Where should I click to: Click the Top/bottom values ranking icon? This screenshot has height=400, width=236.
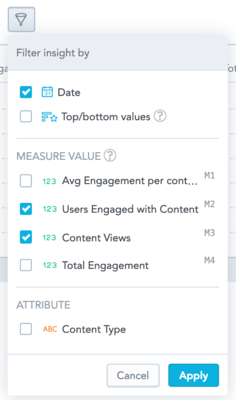[50, 117]
